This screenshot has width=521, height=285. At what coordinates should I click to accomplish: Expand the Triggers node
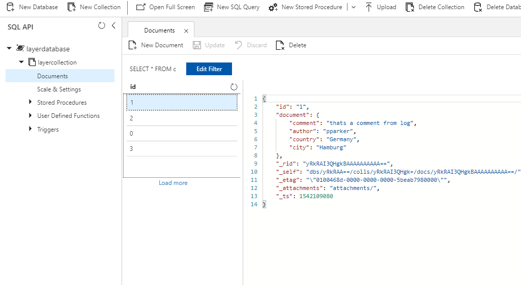click(x=31, y=130)
